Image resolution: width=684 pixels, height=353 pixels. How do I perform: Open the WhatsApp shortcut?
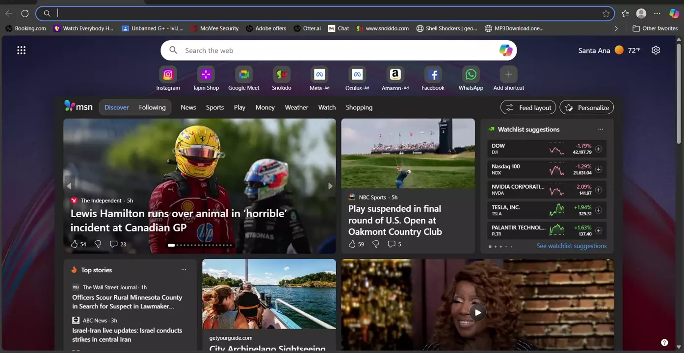[x=471, y=75]
